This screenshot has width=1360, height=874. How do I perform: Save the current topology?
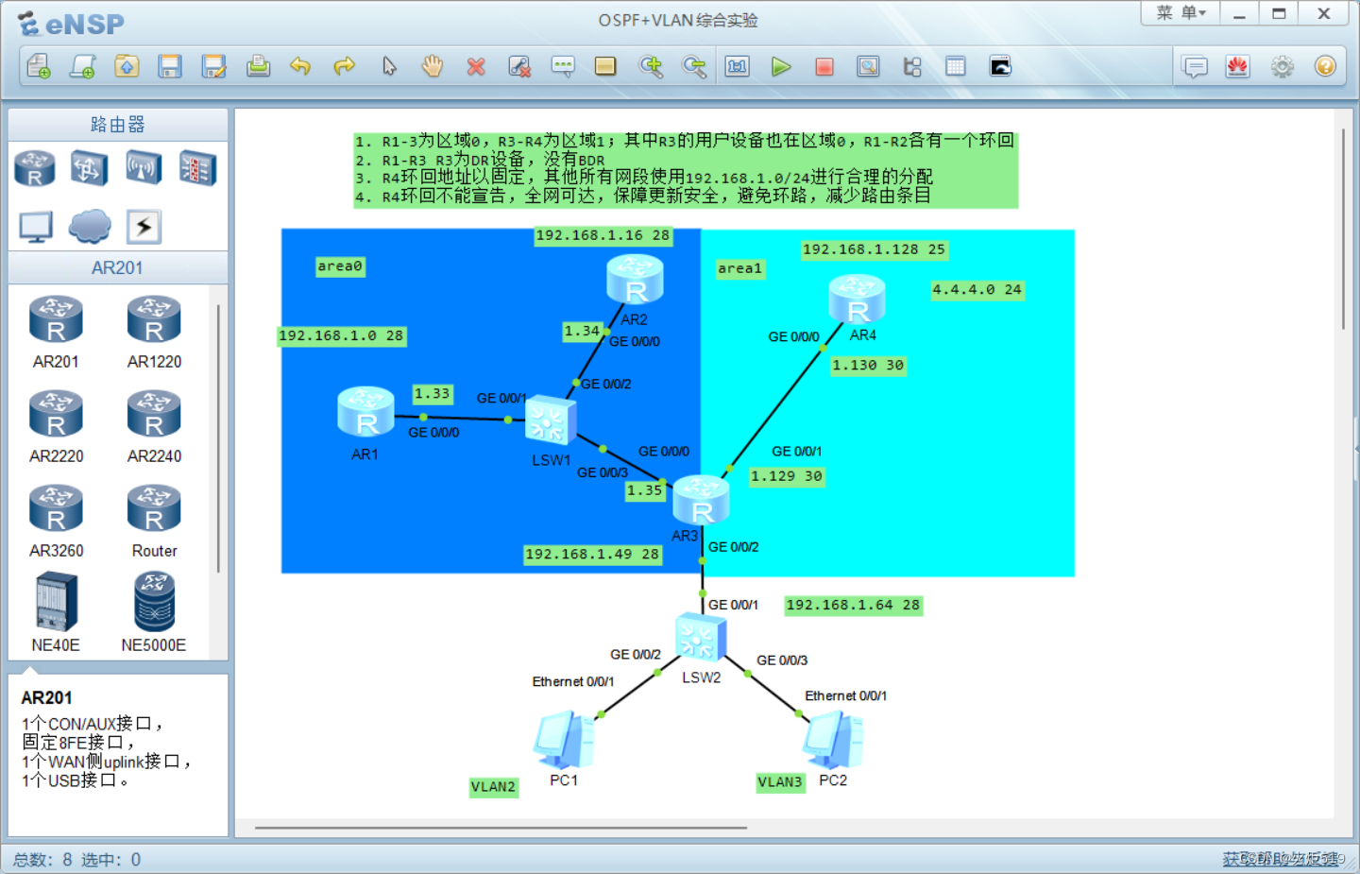click(170, 66)
